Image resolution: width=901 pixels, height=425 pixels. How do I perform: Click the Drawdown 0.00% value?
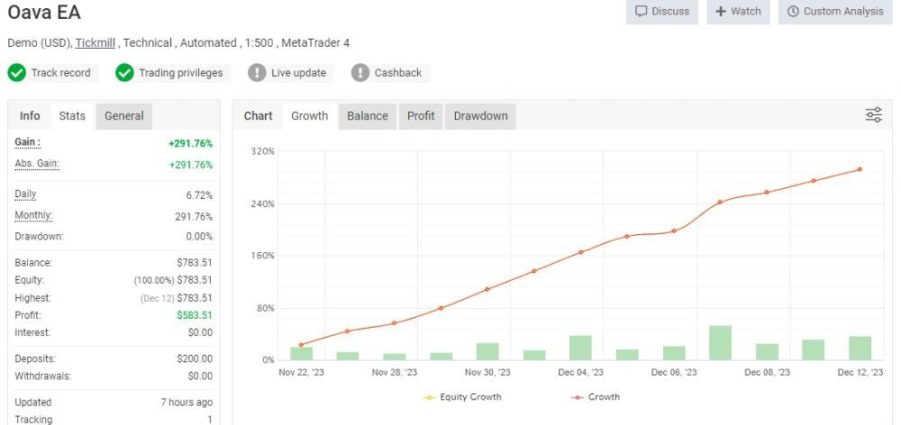point(199,237)
